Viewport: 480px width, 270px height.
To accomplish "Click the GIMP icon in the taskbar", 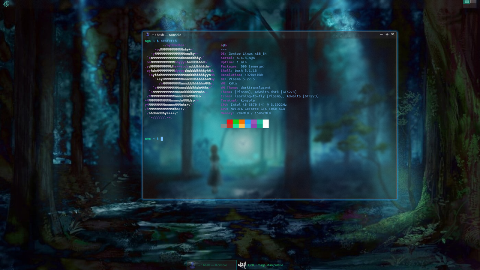I will click(242, 265).
